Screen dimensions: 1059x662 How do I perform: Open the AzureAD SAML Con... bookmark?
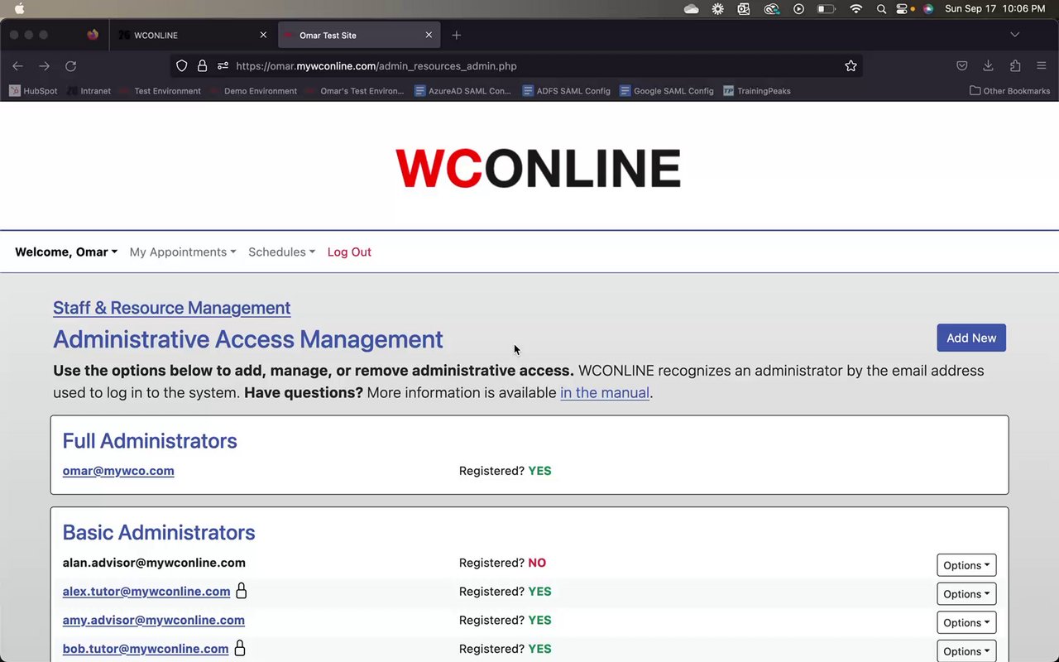point(462,91)
